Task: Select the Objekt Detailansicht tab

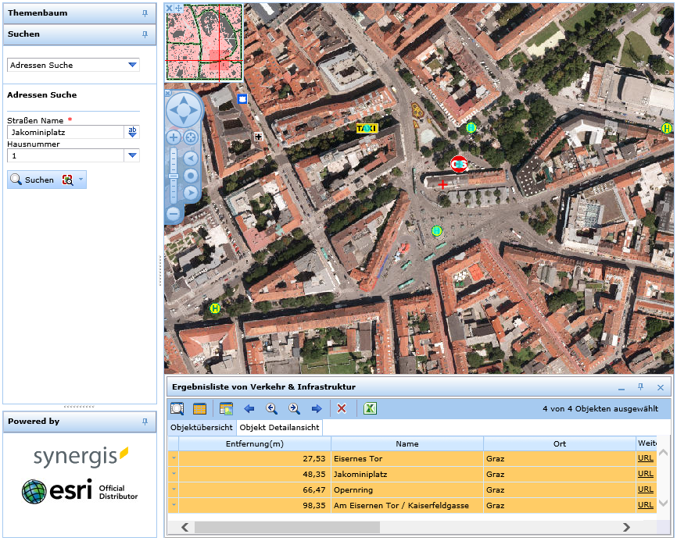Action: click(279, 428)
